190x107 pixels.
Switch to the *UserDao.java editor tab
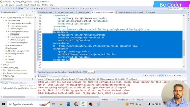tap(83, 12)
